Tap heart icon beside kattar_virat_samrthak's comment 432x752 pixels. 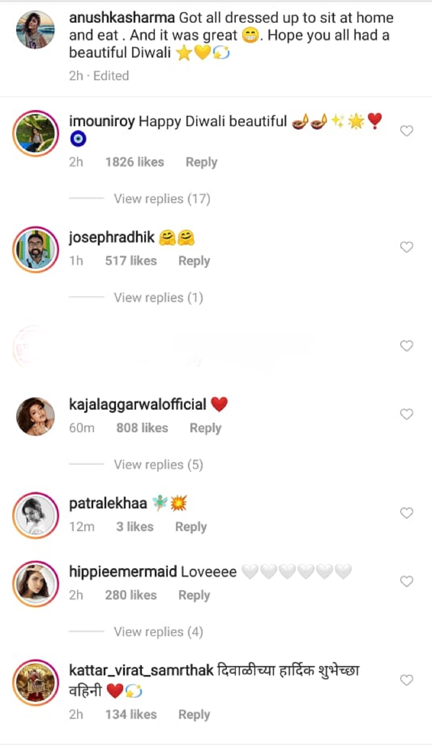pos(406,680)
